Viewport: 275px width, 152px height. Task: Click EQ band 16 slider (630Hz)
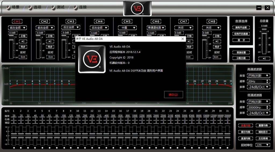121,135
